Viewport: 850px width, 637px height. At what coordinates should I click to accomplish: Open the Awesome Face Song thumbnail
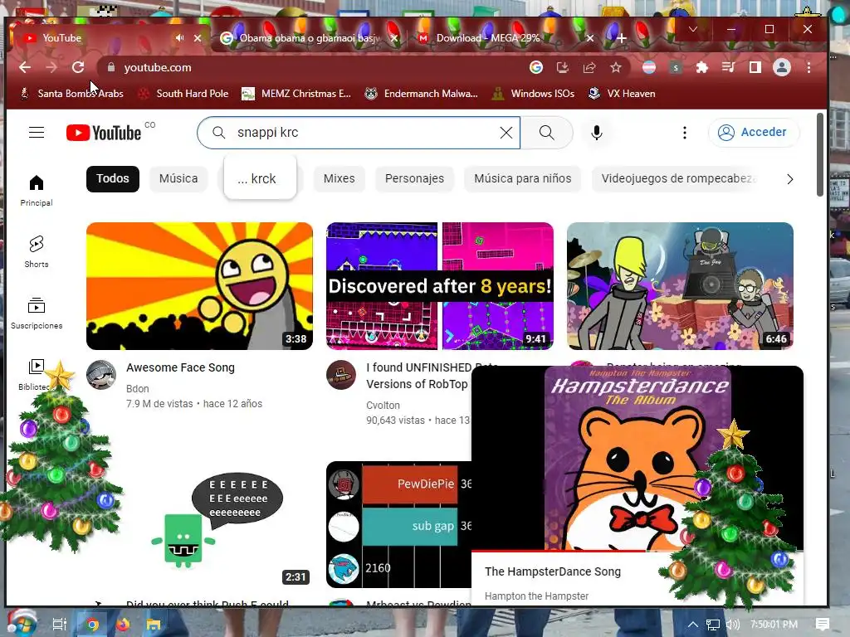pos(199,286)
